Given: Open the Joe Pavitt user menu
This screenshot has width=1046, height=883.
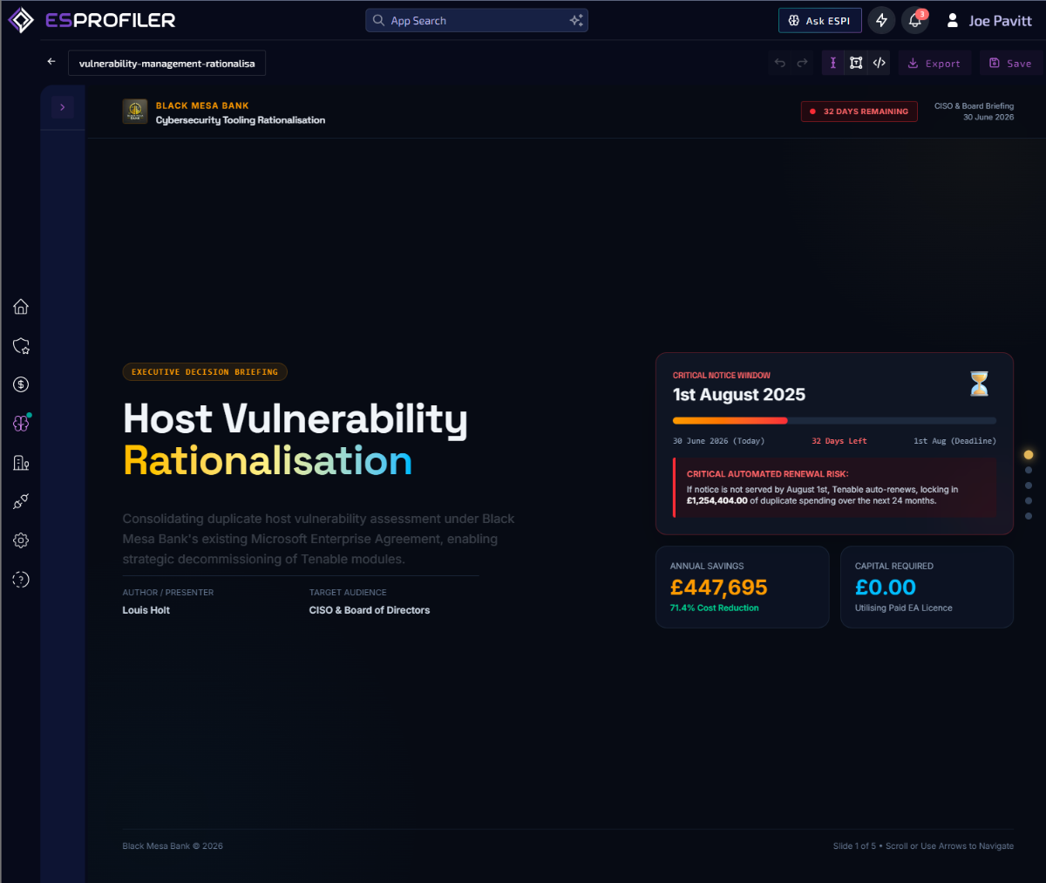Looking at the screenshot, I should (x=988, y=21).
